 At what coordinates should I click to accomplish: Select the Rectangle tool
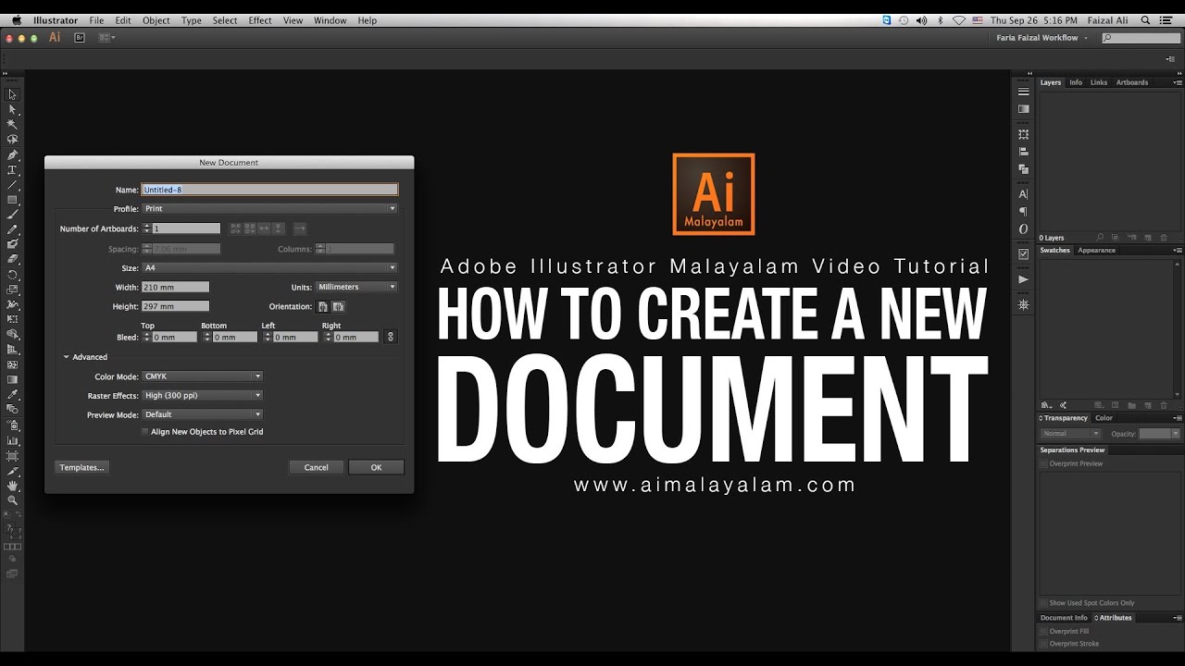(x=12, y=200)
